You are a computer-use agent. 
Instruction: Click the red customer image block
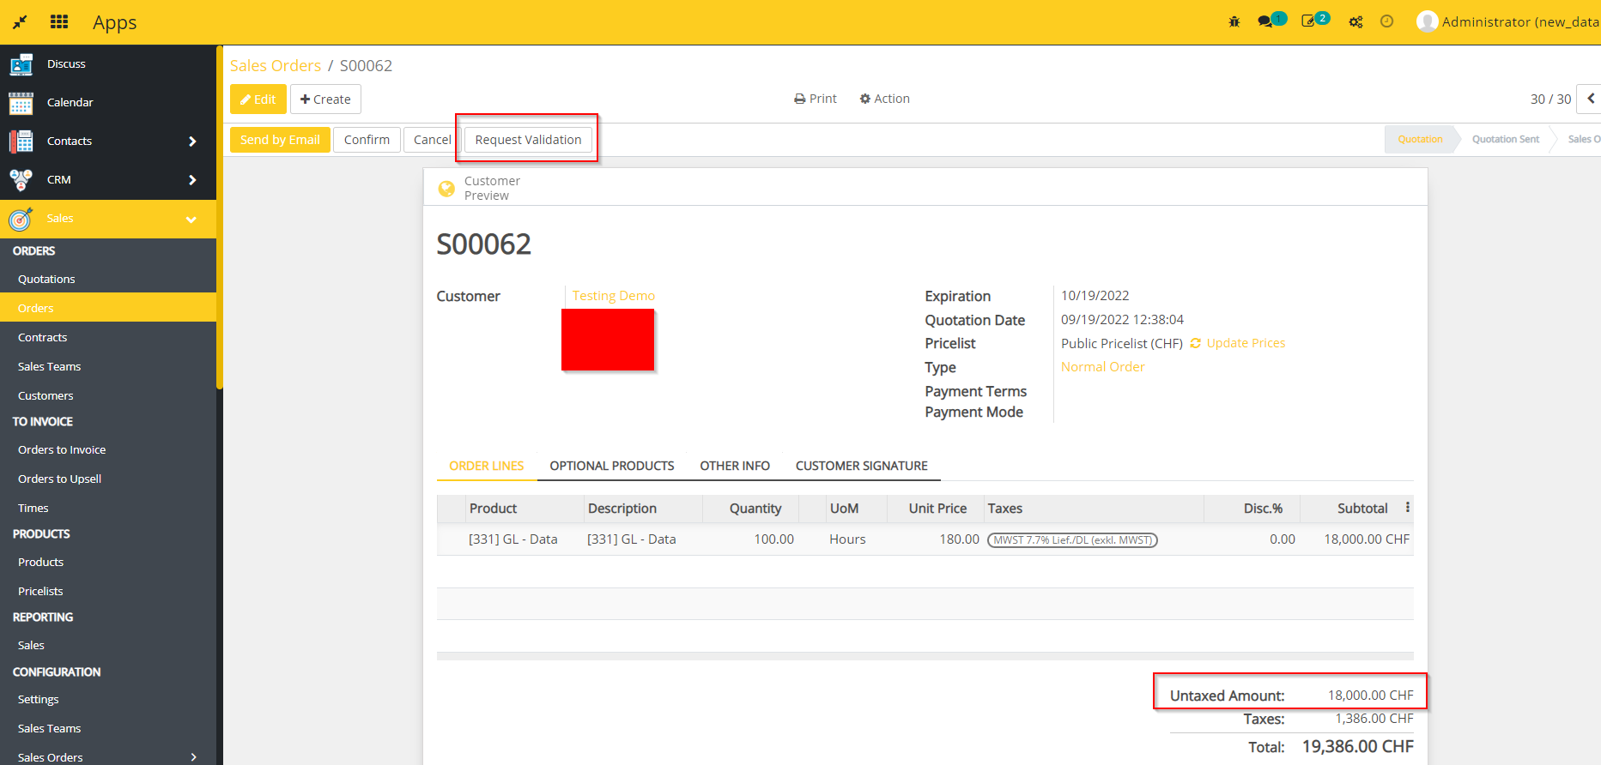pyautogui.click(x=608, y=340)
